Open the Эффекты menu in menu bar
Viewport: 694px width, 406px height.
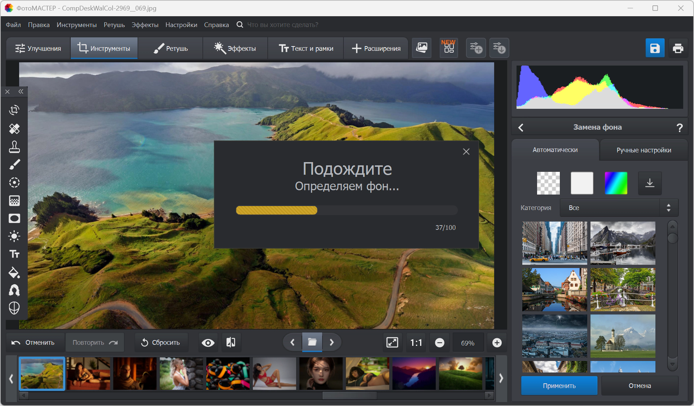point(145,25)
